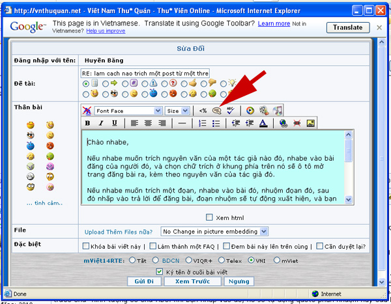Insert Windows Media player clip icon
The width and height of the screenshot is (391, 304).
(x=250, y=111)
